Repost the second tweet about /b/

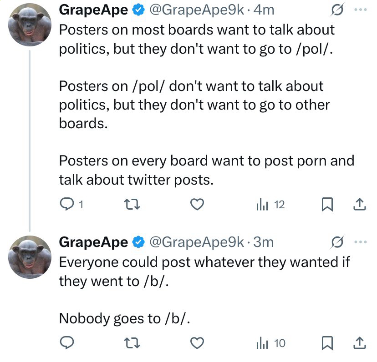click(x=132, y=343)
